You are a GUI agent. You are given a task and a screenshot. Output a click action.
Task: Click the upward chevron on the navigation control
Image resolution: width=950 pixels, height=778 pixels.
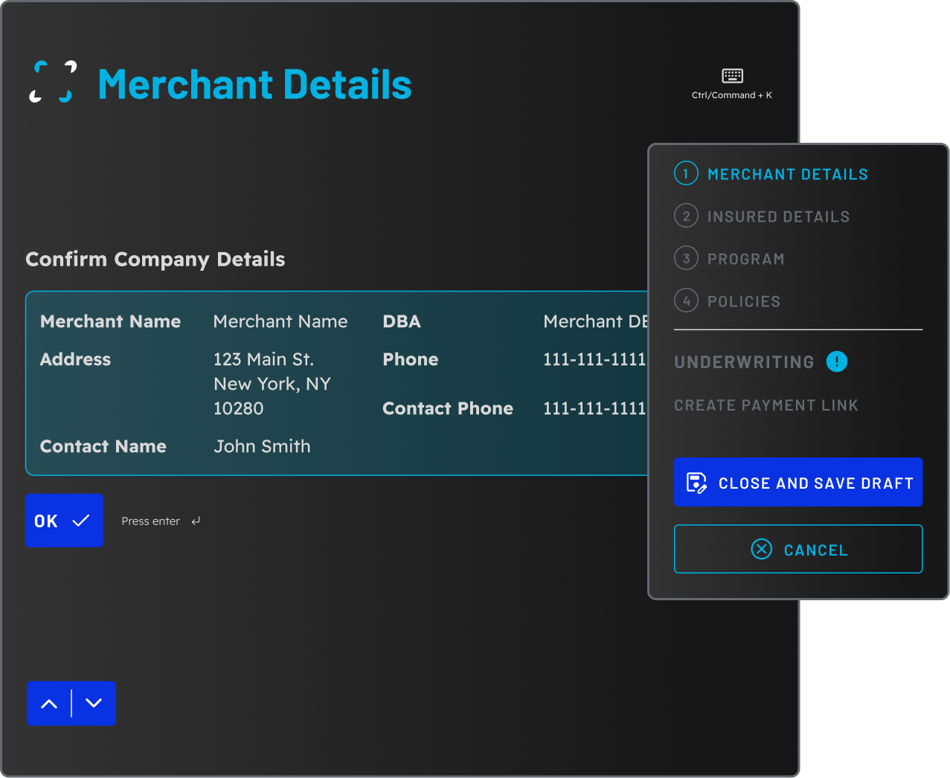point(49,703)
